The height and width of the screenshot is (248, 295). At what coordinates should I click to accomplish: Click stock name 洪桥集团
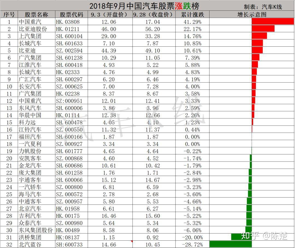coord(30,237)
